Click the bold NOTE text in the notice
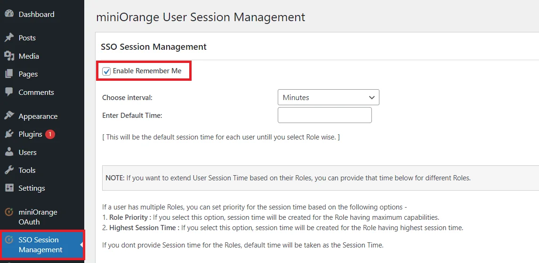 pos(115,178)
